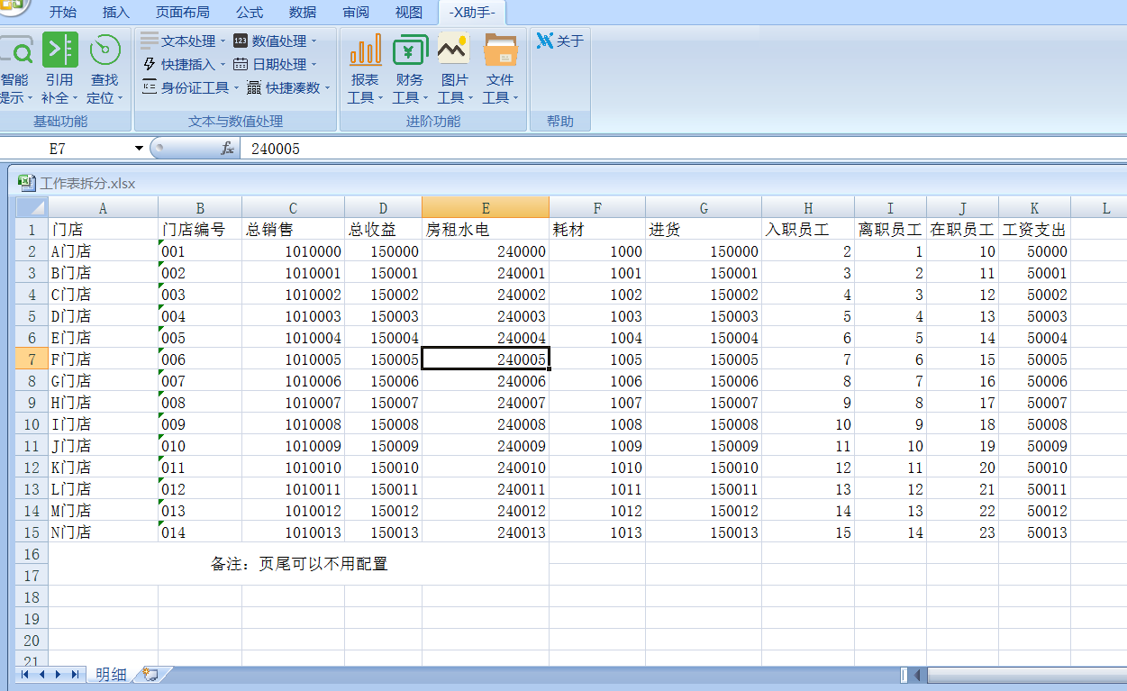Open the 财务工具 money icon
Screen dimensions: 1127x691
tap(410, 50)
